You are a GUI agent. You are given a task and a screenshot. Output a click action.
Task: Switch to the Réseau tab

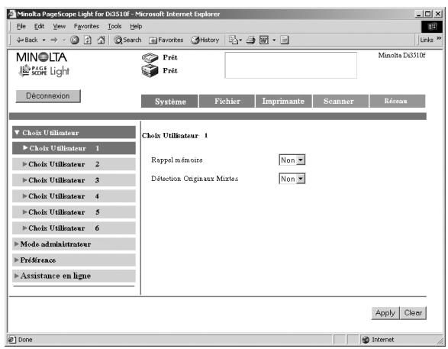tap(397, 101)
